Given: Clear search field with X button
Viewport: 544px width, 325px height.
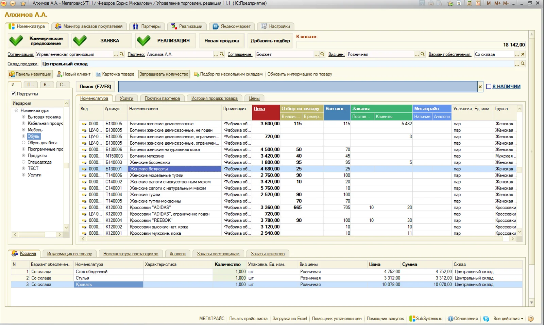Looking at the screenshot, I should 480,87.
